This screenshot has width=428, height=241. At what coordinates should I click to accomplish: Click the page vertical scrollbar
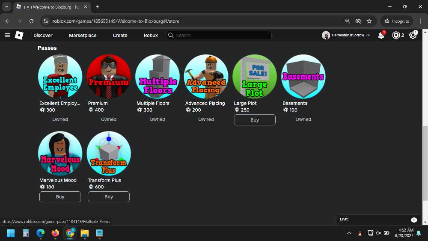point(425,164)
